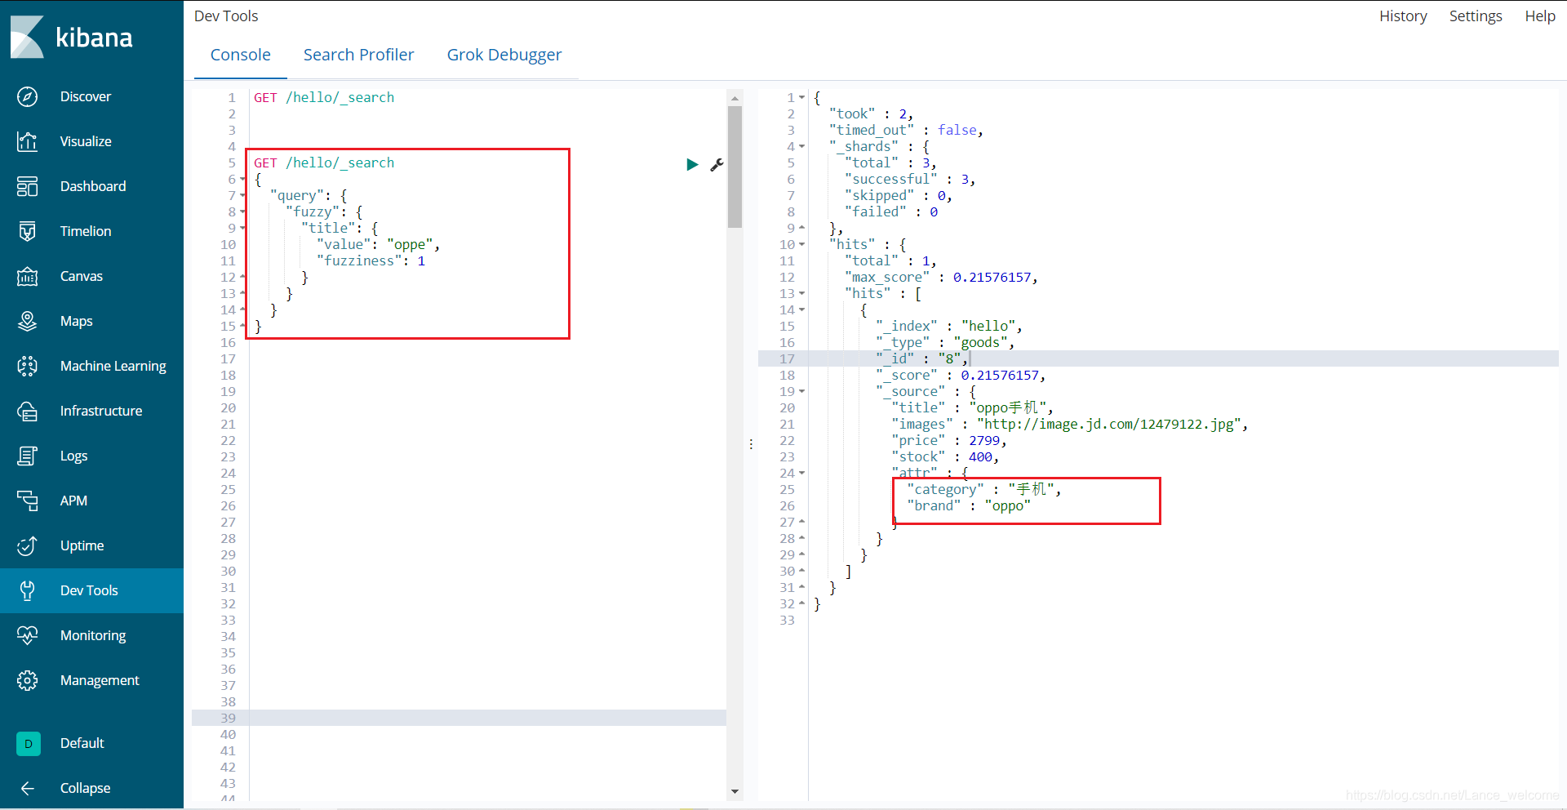Click the Kibana logo
Image resolution: width=1567 pixels, height=810 pixels.
71,37
